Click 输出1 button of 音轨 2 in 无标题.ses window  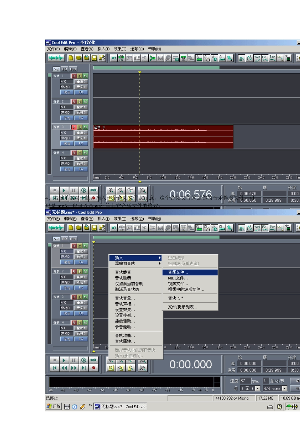point(81,277)
